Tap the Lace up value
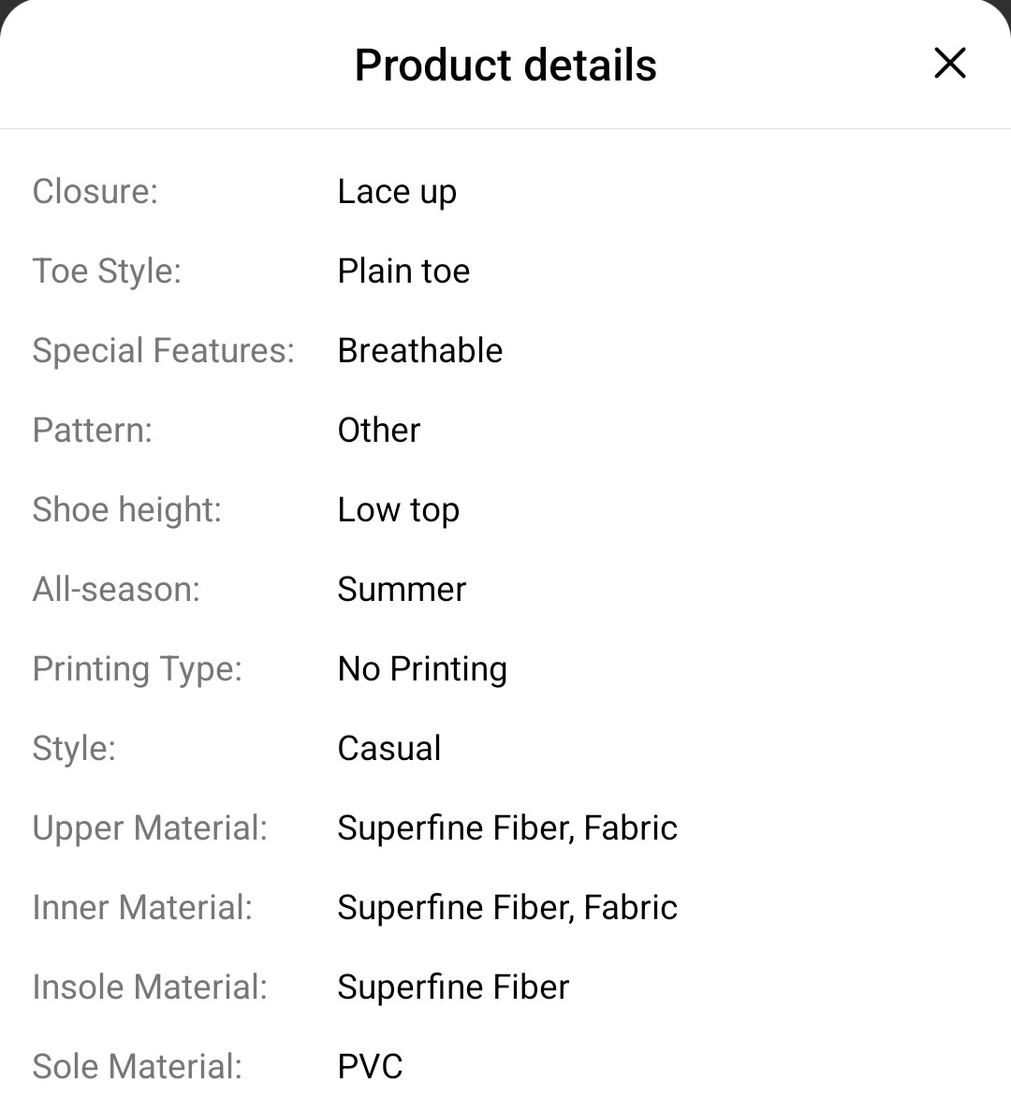 [x=397, y=192]
